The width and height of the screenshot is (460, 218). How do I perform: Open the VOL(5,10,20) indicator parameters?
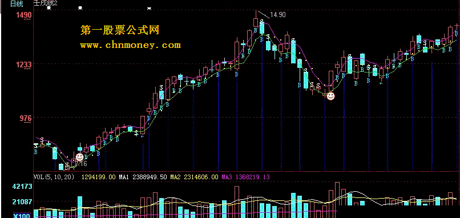pyautogui.click(x=54, y=177)
